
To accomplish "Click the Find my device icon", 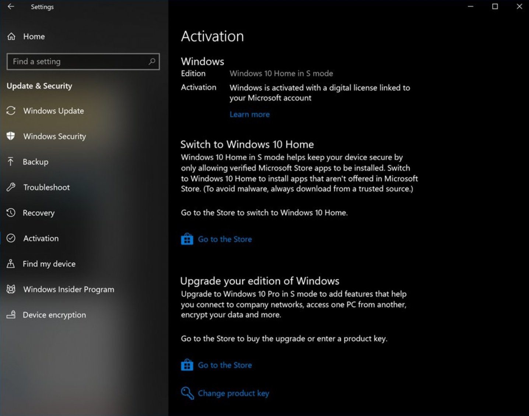I will tap(11, 264).
